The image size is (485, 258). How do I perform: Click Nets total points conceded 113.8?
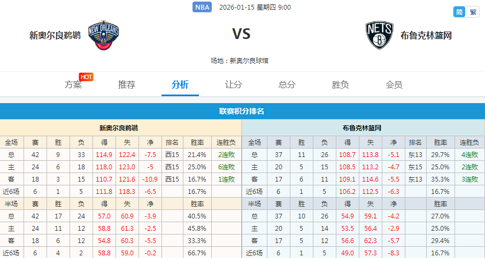click(x=370, y=154)
